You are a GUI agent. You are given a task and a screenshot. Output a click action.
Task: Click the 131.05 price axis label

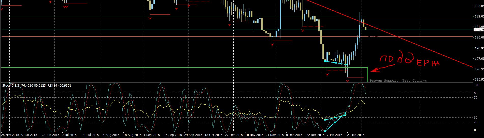(479, 27)
